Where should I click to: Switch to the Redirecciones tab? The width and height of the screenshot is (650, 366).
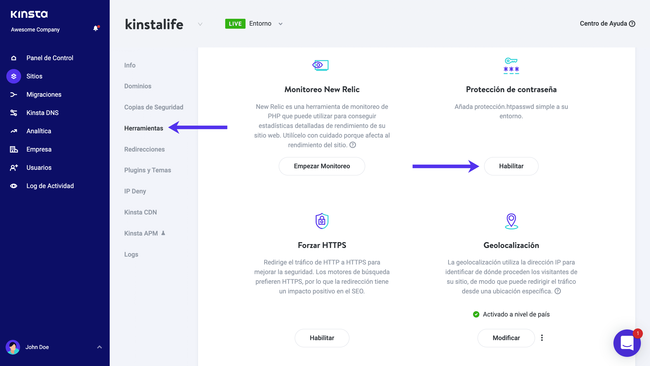(x=144, y=149)
